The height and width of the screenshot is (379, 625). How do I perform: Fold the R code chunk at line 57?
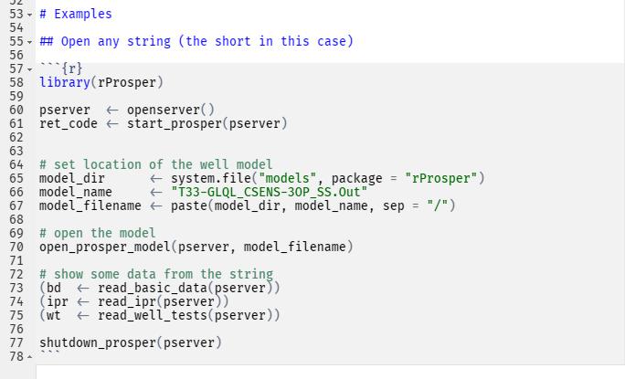coord(30,69)
